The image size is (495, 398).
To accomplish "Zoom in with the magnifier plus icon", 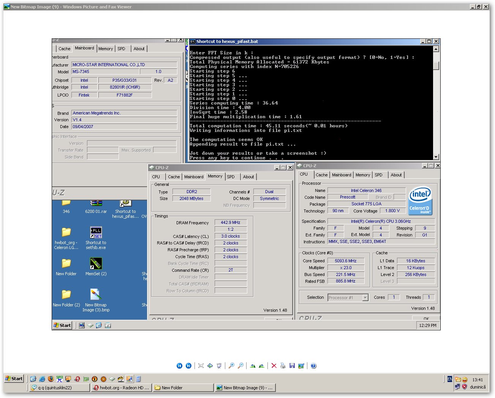I will click(231, 366).
